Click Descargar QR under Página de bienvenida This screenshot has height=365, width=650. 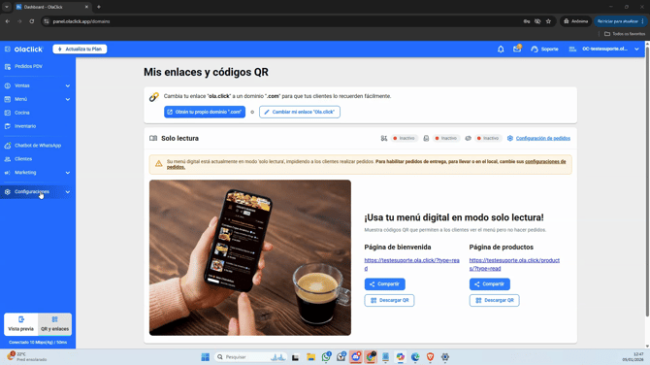pyautogui.click(x=389, y=300)
